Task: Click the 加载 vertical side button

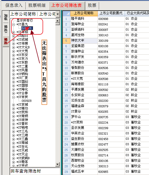Action: [x=6, y=17]
